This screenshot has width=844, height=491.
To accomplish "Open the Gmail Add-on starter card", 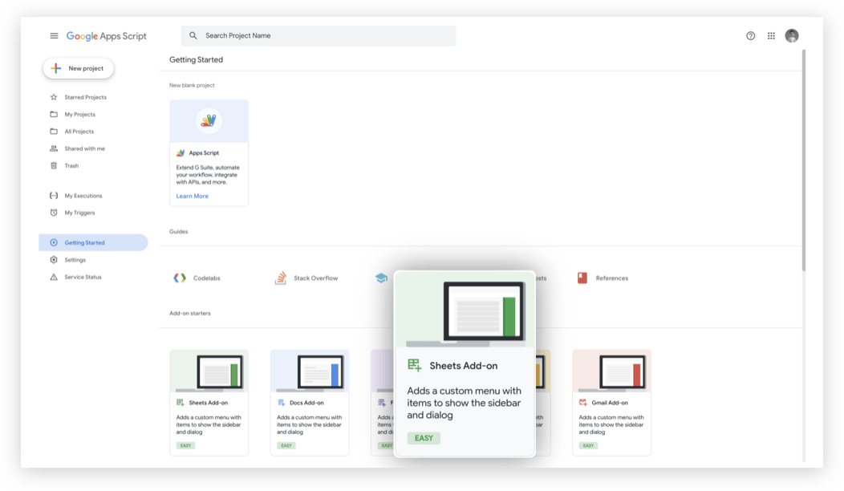I will point(611,401).
